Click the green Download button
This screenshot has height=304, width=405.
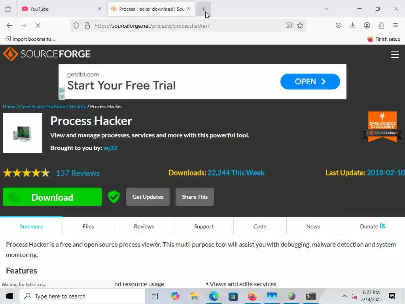coord(52,197)
